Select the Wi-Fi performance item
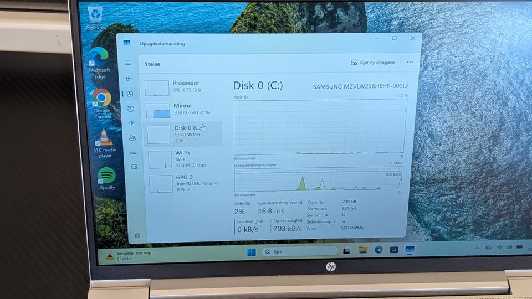Viewport: 532px width, 299px height. [x=185, y=159]
